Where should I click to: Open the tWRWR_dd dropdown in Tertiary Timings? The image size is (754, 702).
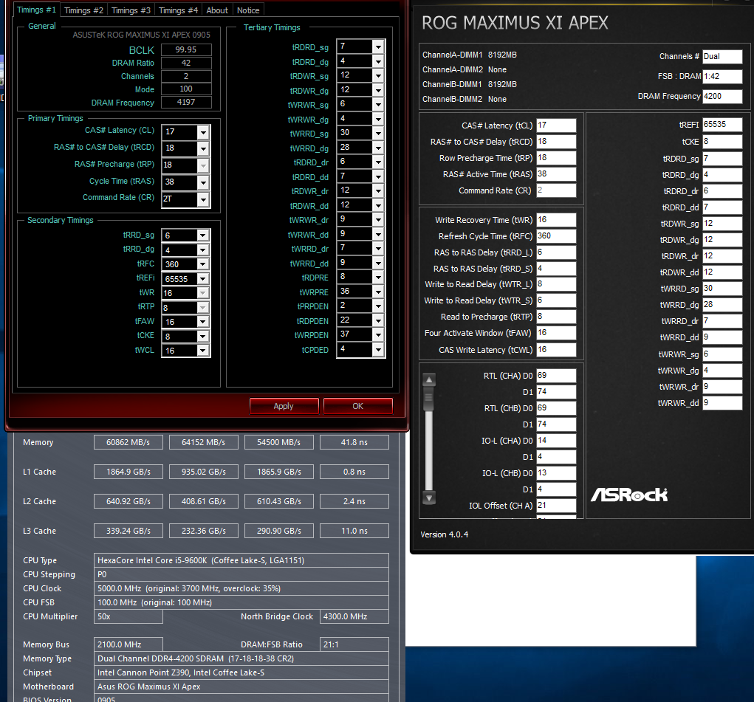click(378, 234)
